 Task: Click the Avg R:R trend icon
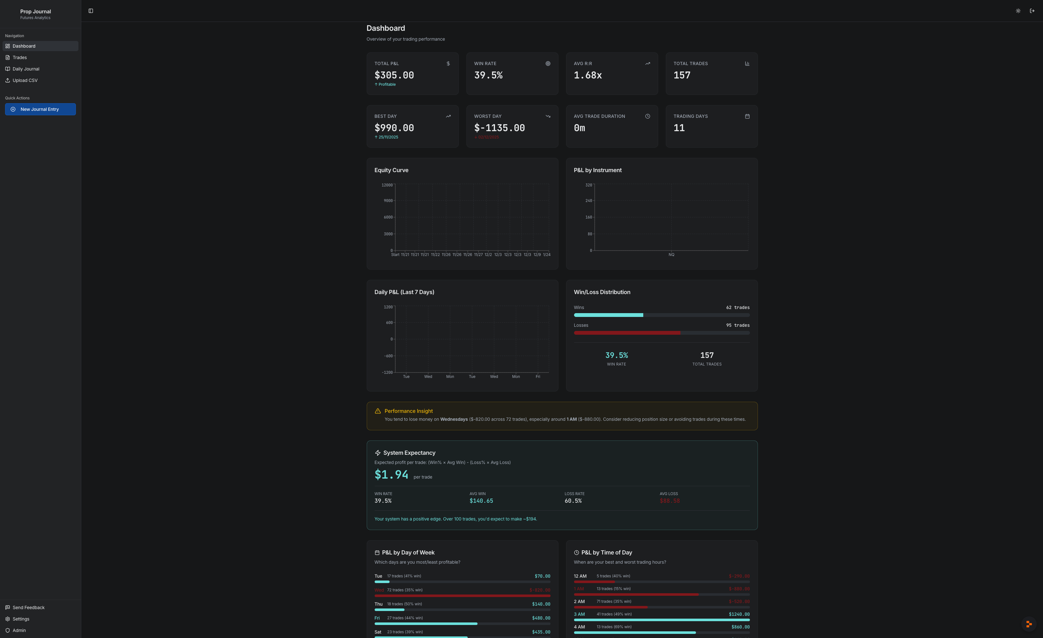pos(647,63)
